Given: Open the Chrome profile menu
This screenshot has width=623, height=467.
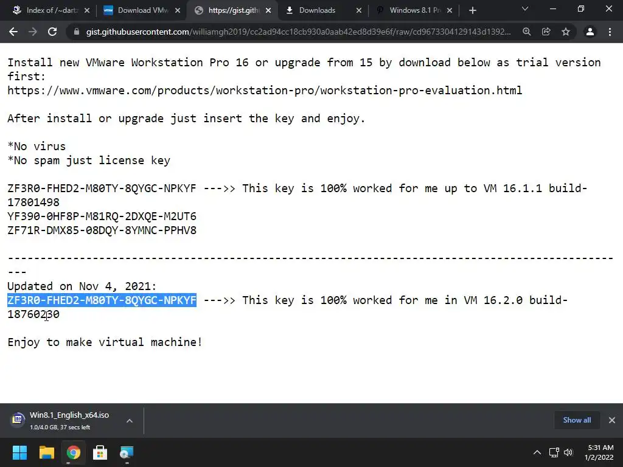Looking at the screenshot, I should (590, 32).
